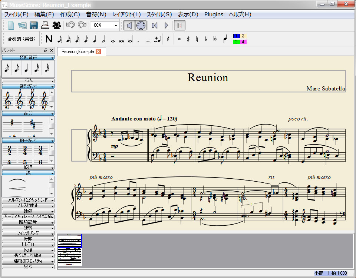356x278 pixels.
Task: Click the rest icon in note toolbar
Action: pos(168,39)
